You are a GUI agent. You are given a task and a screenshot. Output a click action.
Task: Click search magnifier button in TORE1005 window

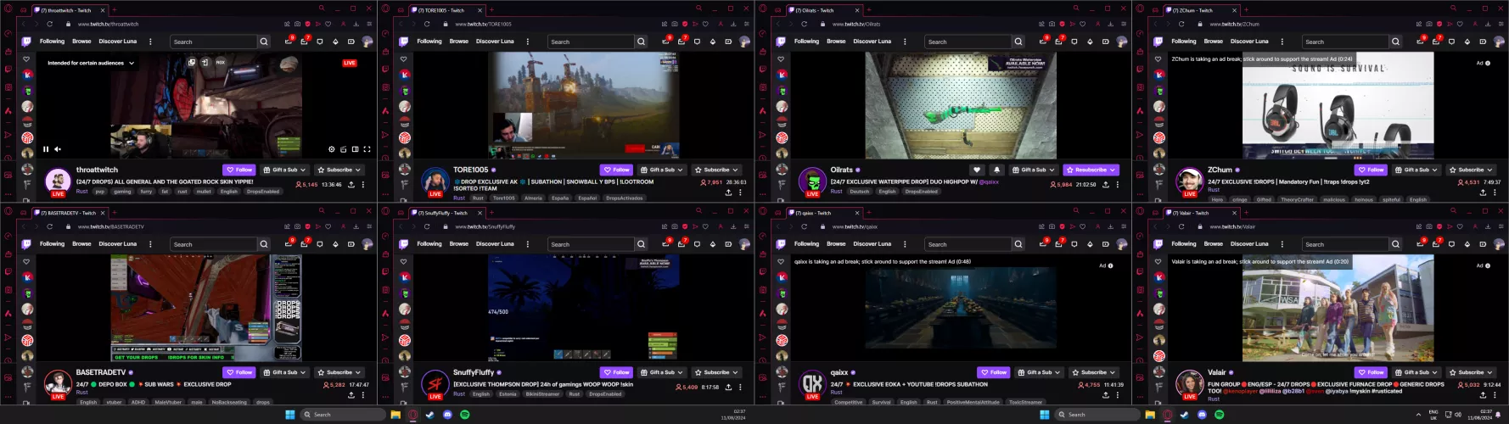point(641,42)
